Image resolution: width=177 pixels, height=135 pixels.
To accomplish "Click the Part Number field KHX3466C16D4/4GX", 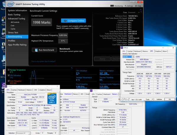I will click(144, 67).
